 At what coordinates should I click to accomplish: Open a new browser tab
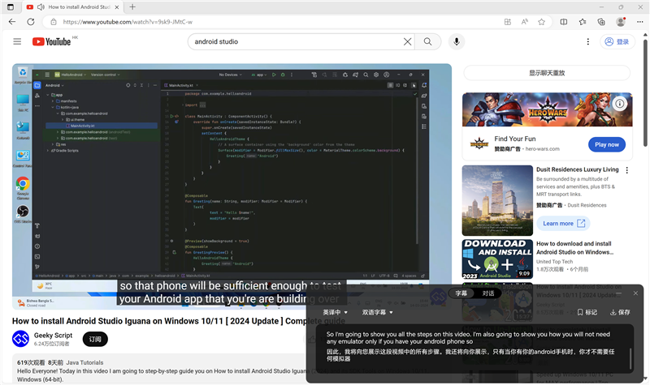coord(132,7)
